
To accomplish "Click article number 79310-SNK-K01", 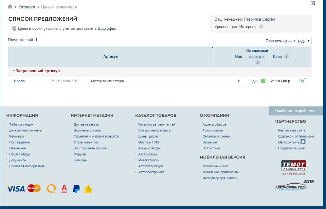I will (65, 81).
